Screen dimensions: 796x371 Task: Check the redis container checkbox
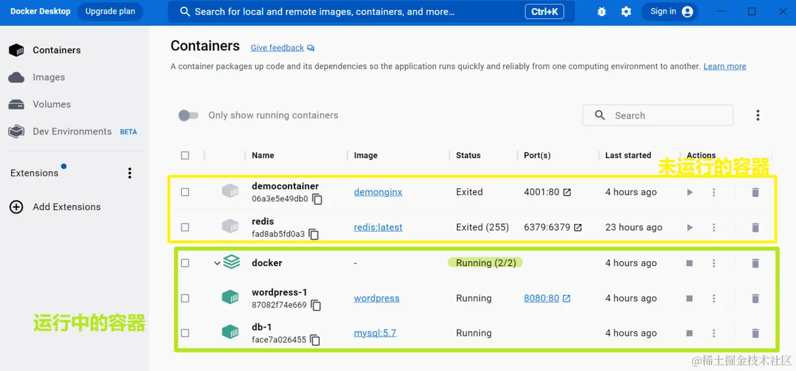[x=185, y=227]
